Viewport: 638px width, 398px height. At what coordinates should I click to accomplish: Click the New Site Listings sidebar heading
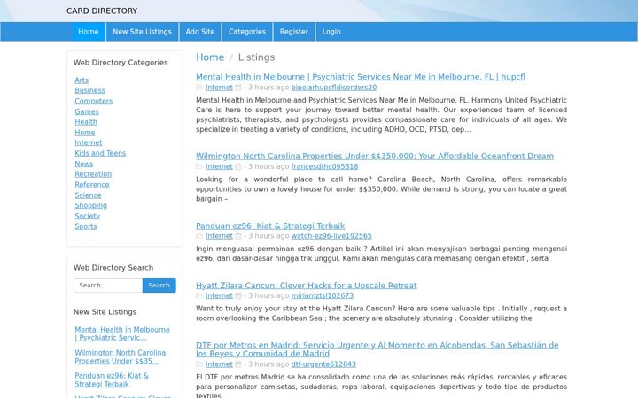click(105, 312)
